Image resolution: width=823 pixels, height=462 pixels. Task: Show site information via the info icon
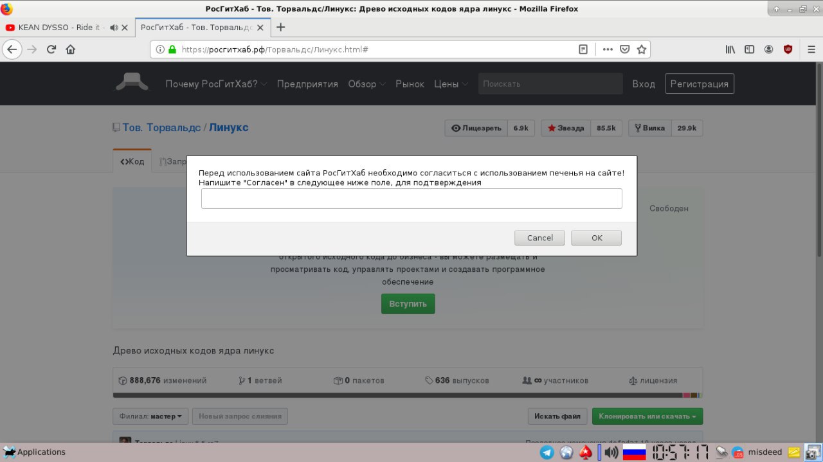(160, 49)
